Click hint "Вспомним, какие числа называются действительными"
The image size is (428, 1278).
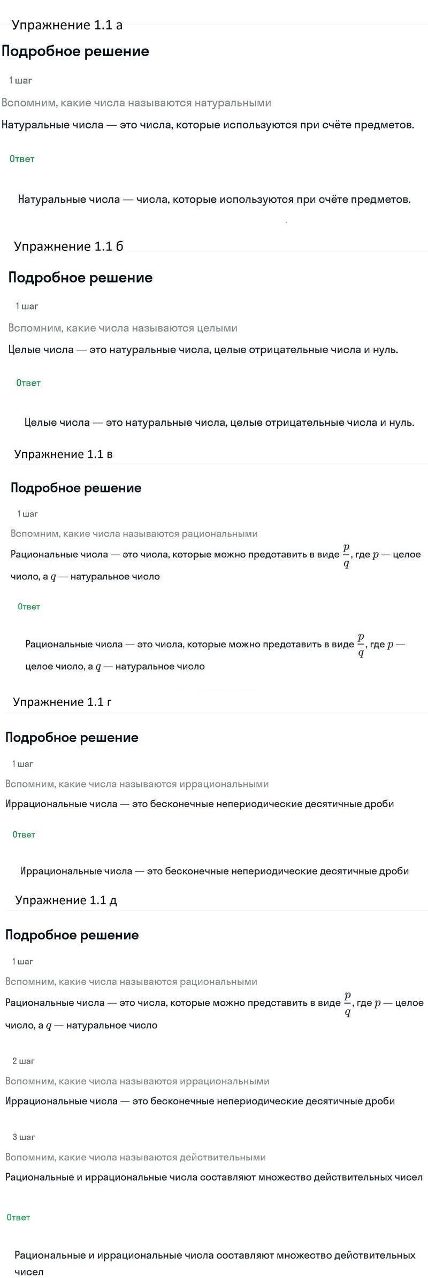pyautogui.click(x=135, y=1157)
